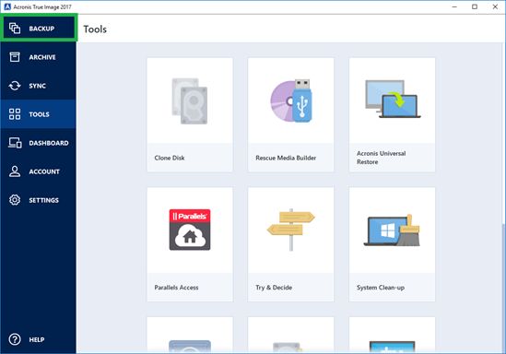Switch to the ARCHIVE section
This screenshot has width=506, height=354.
click(x=42, y=57)
